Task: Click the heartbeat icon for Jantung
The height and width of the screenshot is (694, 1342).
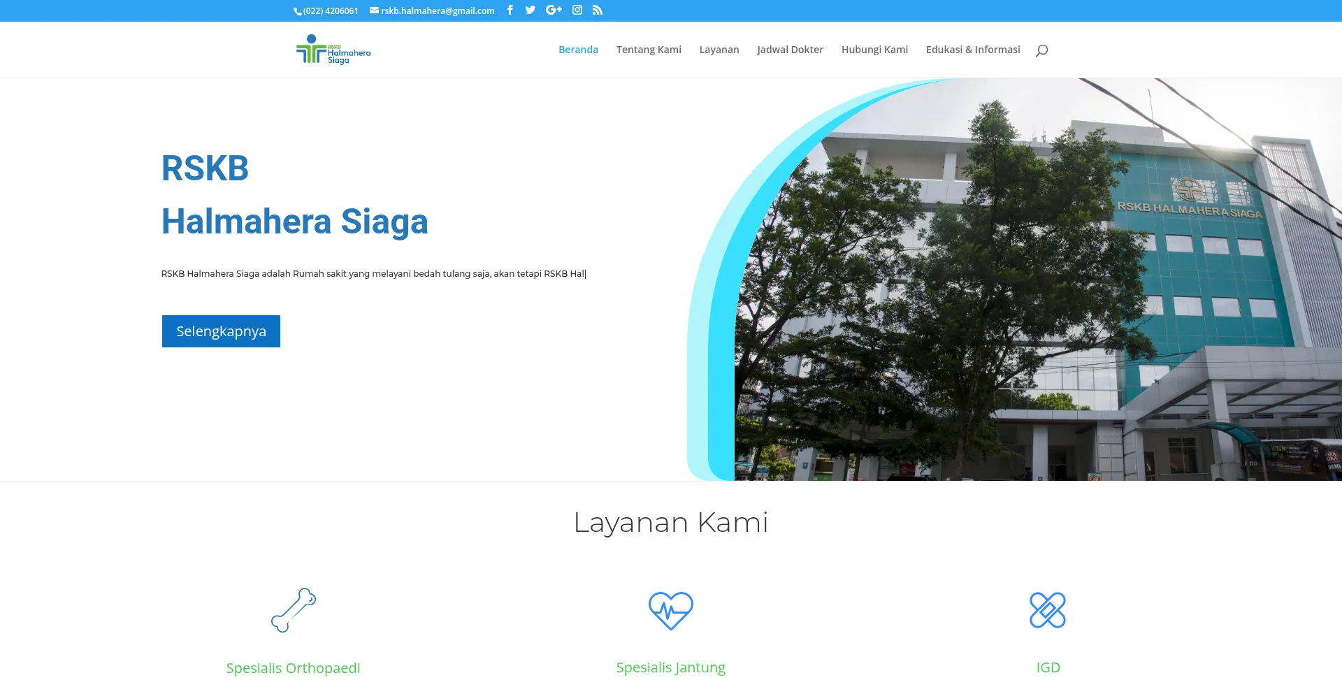Action: 671,610
